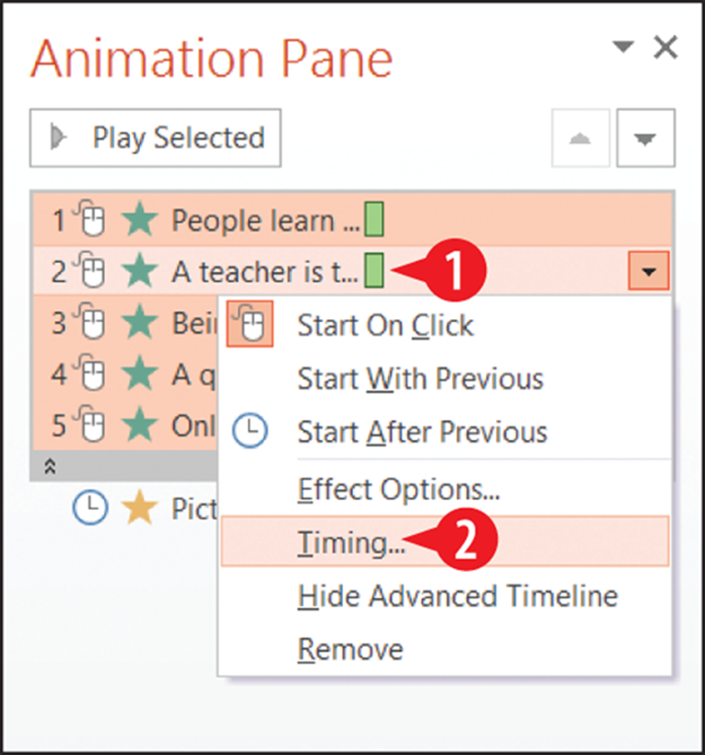Click green star icon of animation 1
Viewport: 705px width, 755px height.
(140, 221)
